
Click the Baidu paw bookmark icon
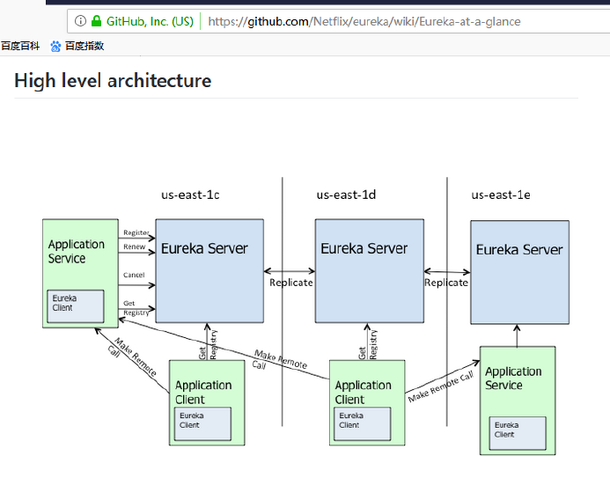[x=56, y=46]
